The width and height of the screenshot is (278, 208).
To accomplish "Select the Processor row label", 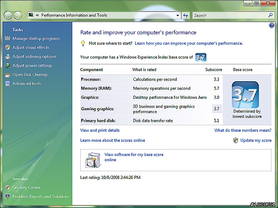I will pos(91,79).
